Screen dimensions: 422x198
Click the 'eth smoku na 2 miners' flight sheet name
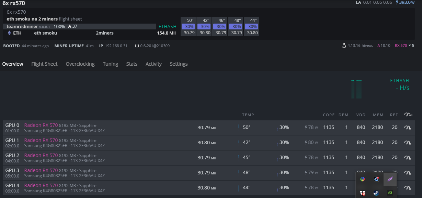[x=32, y=19]
